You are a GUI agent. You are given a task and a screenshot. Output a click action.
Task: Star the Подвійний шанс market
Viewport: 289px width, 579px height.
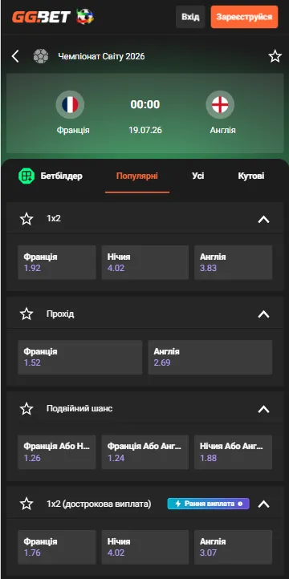pos(26,409)
